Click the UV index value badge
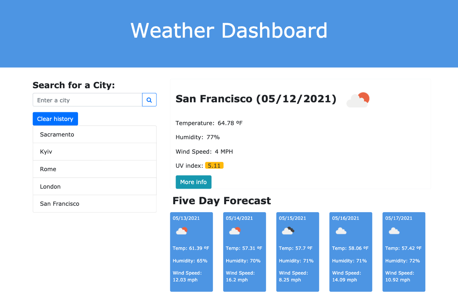 [214, 165]
